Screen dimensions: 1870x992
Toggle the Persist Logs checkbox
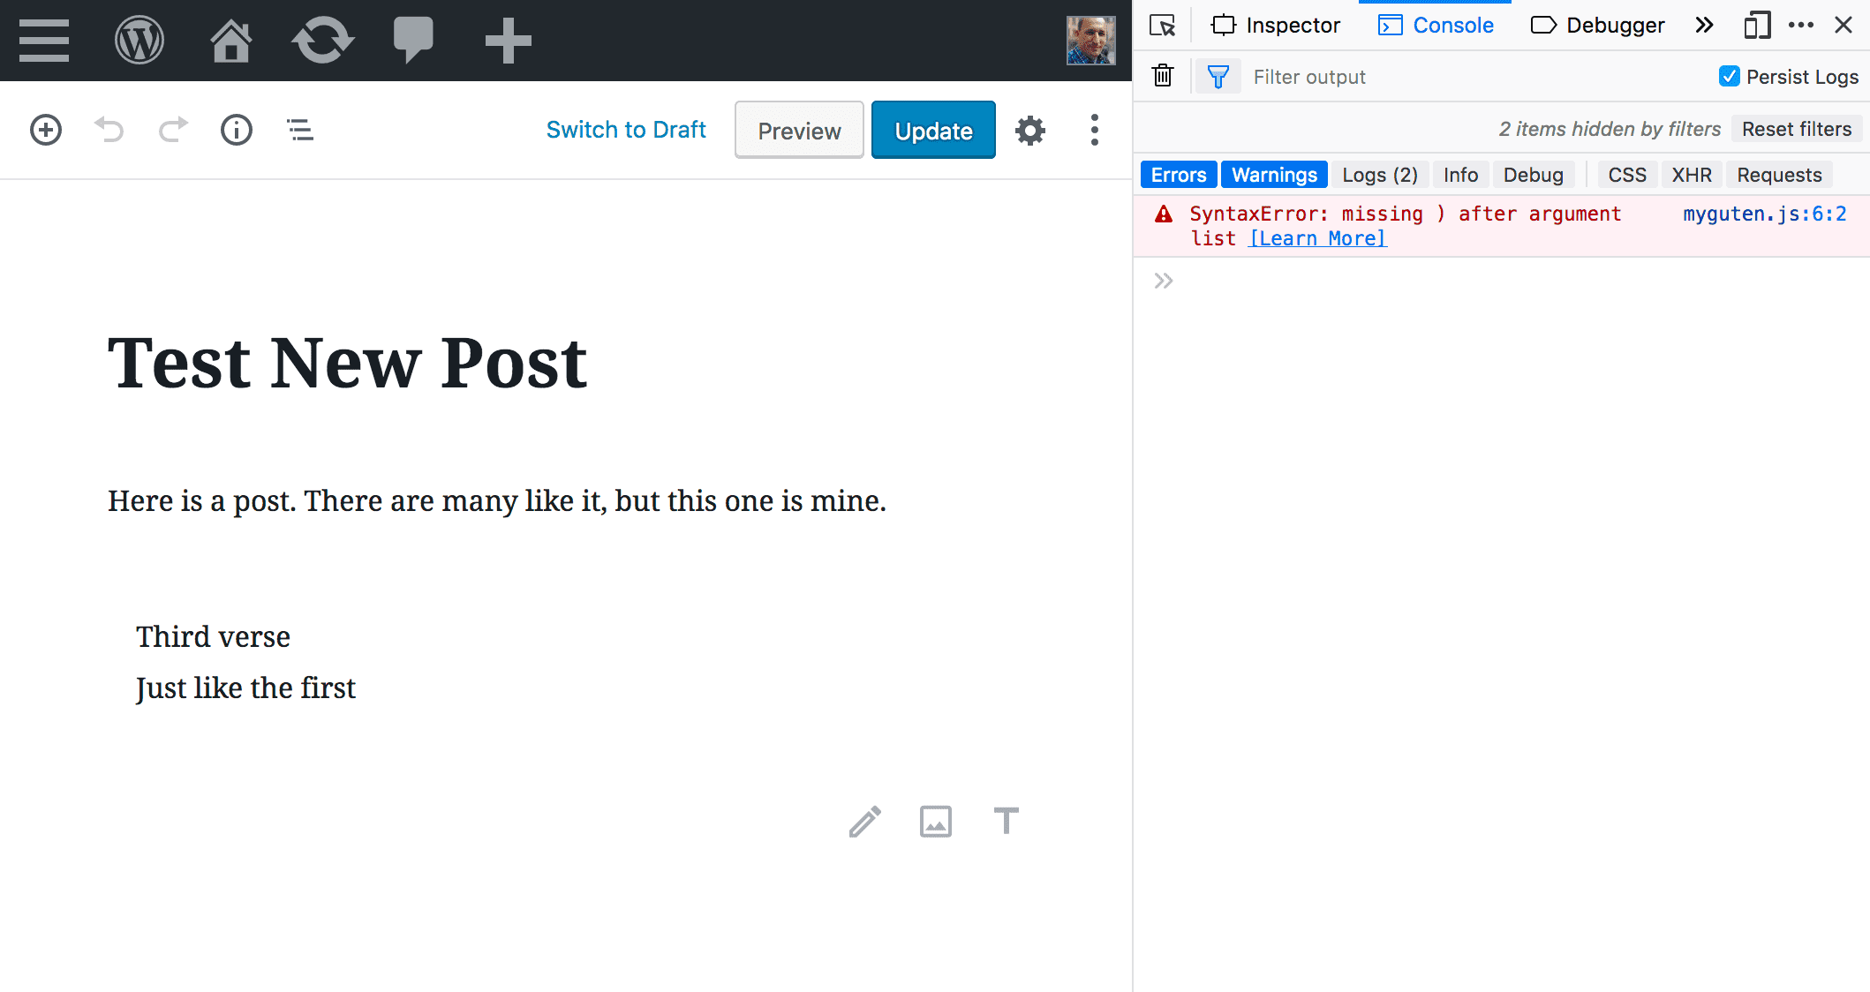1729,77
